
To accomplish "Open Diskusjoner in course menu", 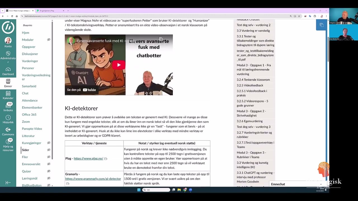I will [x=30, y=54].
